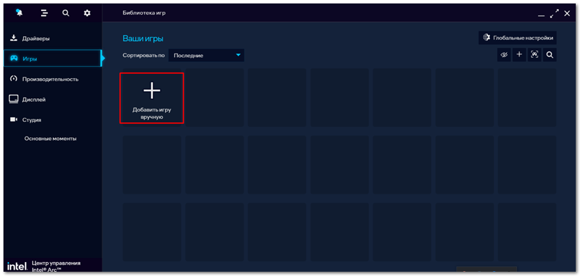
Task: Open the notifications bell icon
Action: 19,13
